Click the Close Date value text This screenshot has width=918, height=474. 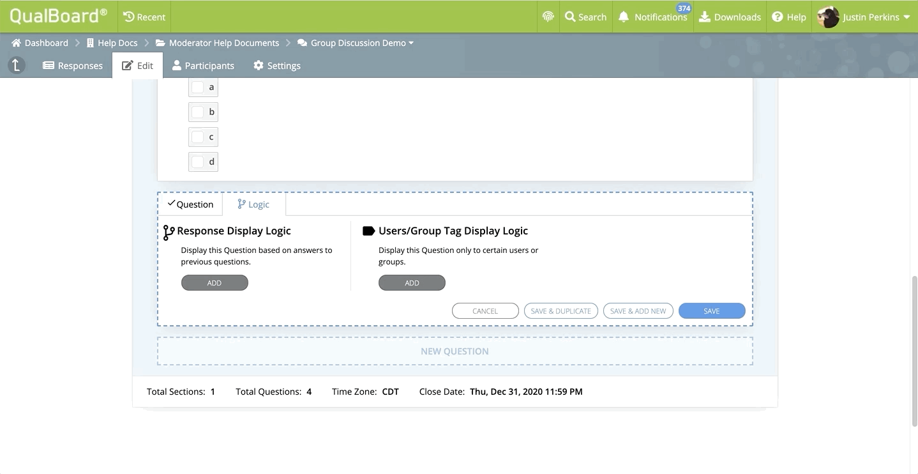point(526,392)
